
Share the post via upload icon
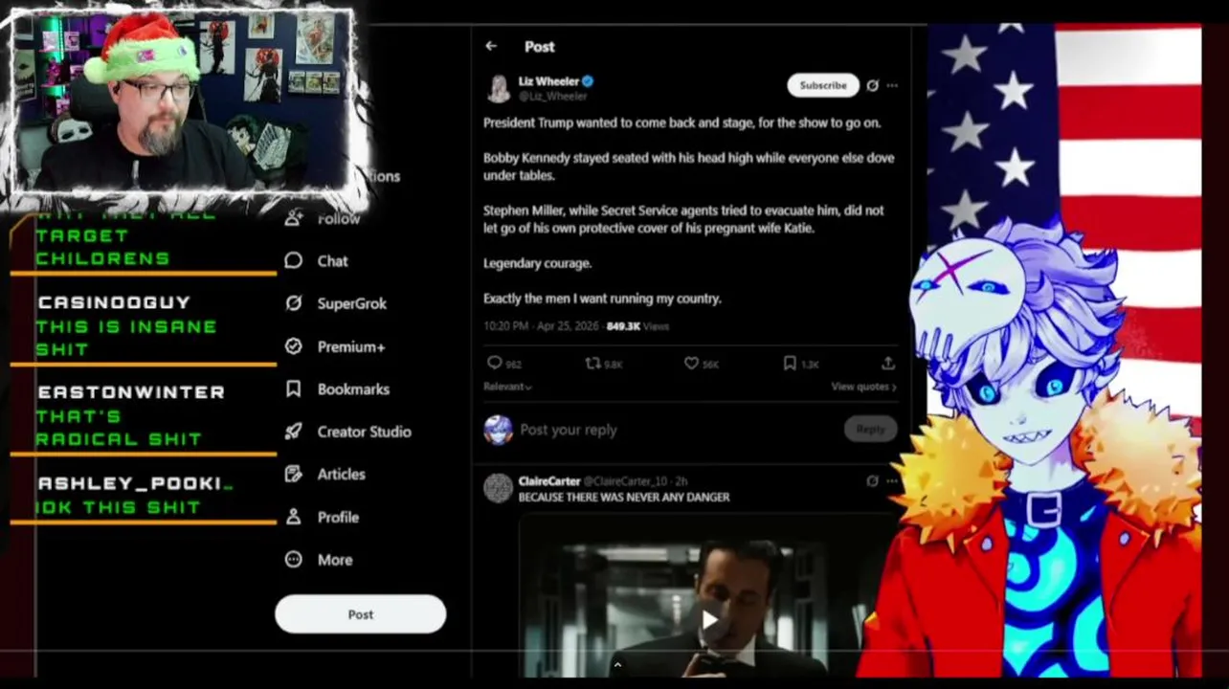click(888, 364)
